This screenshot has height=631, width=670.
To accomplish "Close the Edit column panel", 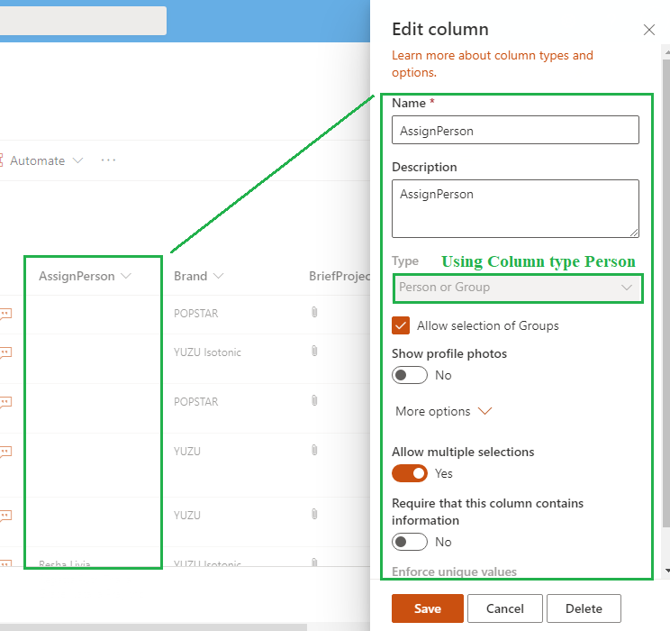I will coord(648,30).
